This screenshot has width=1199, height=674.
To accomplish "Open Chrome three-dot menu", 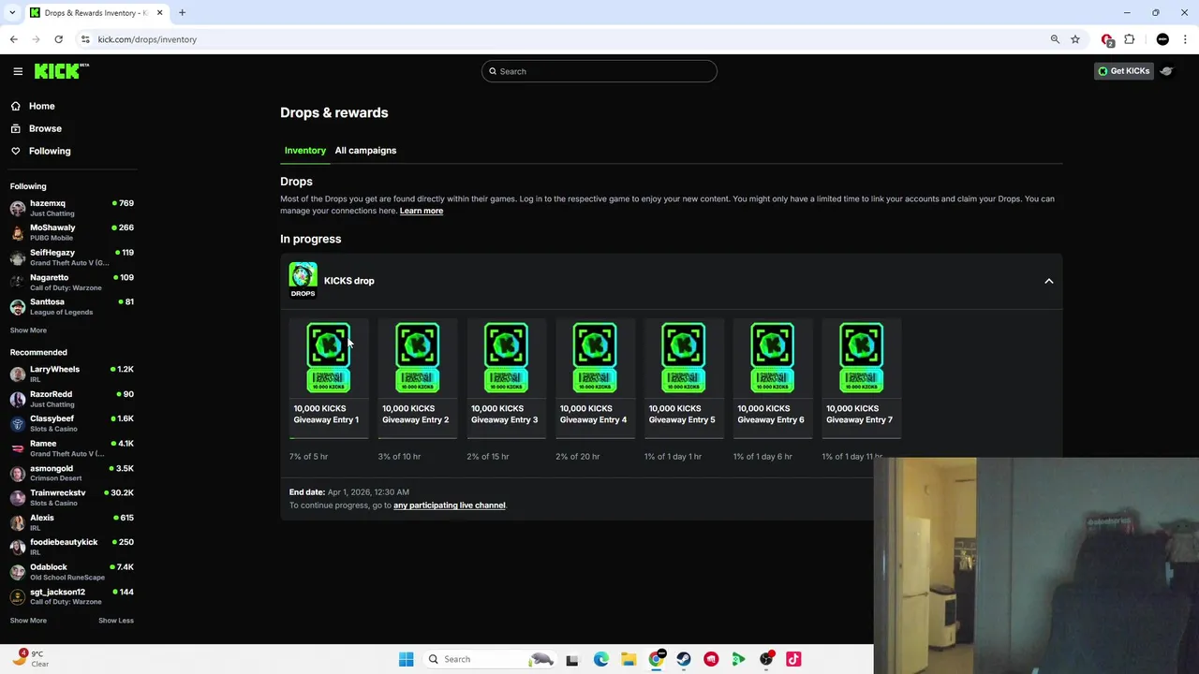I will pyautogui.click(x=1186, y=39).
